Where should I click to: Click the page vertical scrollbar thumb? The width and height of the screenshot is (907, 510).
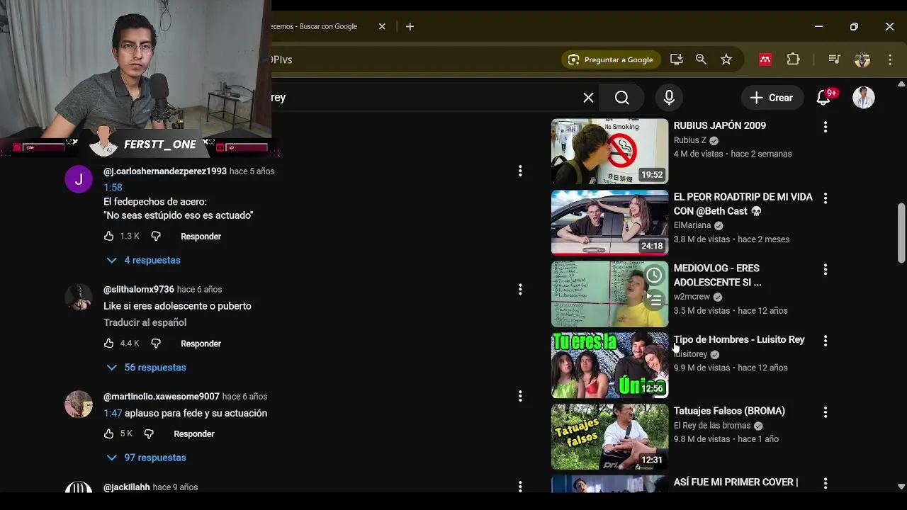[x=901, y=232]
